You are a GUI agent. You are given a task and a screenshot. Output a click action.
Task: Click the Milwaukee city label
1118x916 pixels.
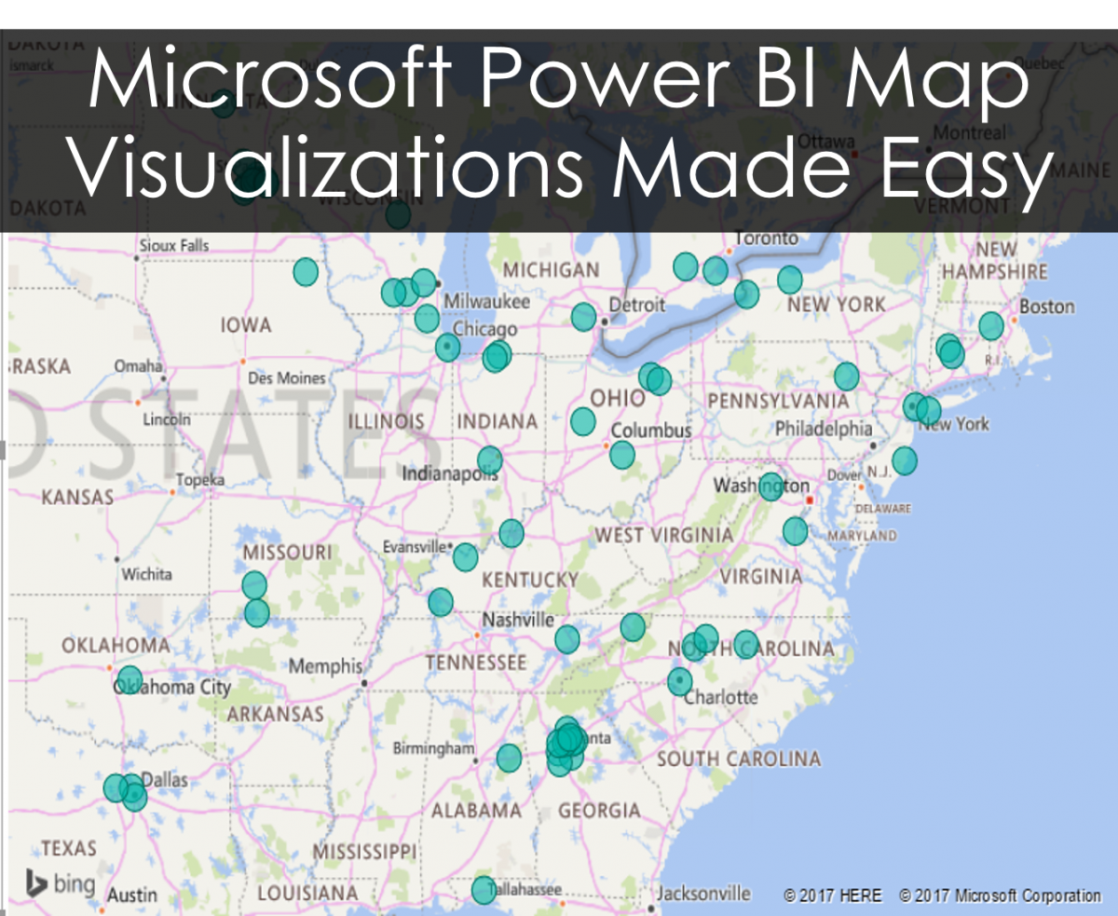486,302
